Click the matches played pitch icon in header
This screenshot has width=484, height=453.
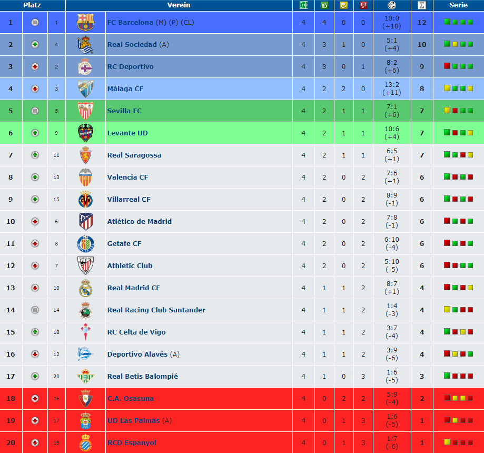(303, 5)
